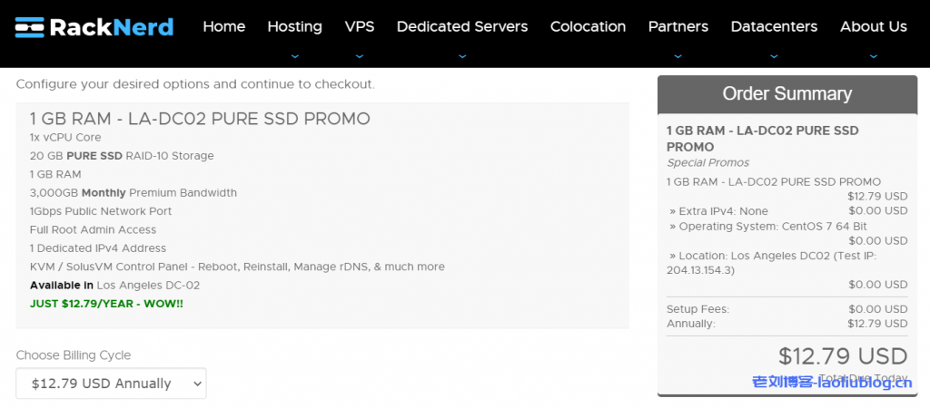Visit the About Us section
Image resolution: width=930 pixels, height=408 pixels.
coord(873,26)
